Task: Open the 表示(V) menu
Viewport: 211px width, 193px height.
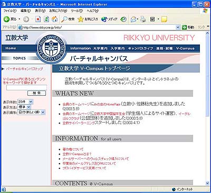Action: pos(40,11)
